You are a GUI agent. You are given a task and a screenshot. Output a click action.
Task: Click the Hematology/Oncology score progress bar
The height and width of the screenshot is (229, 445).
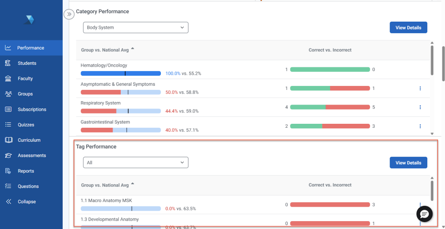click(x=120, y=73)
